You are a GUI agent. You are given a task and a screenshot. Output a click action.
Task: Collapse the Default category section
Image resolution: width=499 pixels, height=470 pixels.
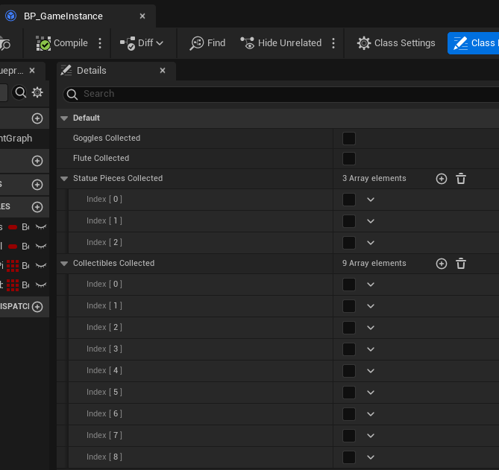(x=63, y=118)
